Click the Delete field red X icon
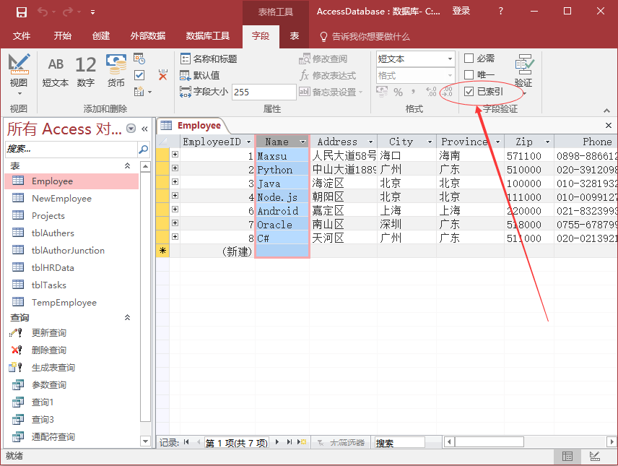This screenshot has width=618, height=466. (x=162, y=75)
